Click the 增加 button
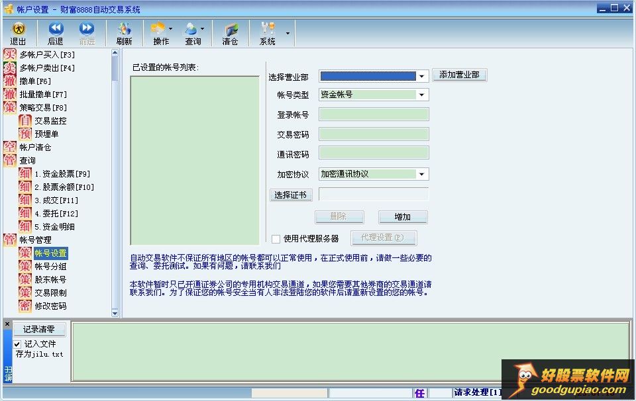The image size is (636, 401). [x=403, y=216]
